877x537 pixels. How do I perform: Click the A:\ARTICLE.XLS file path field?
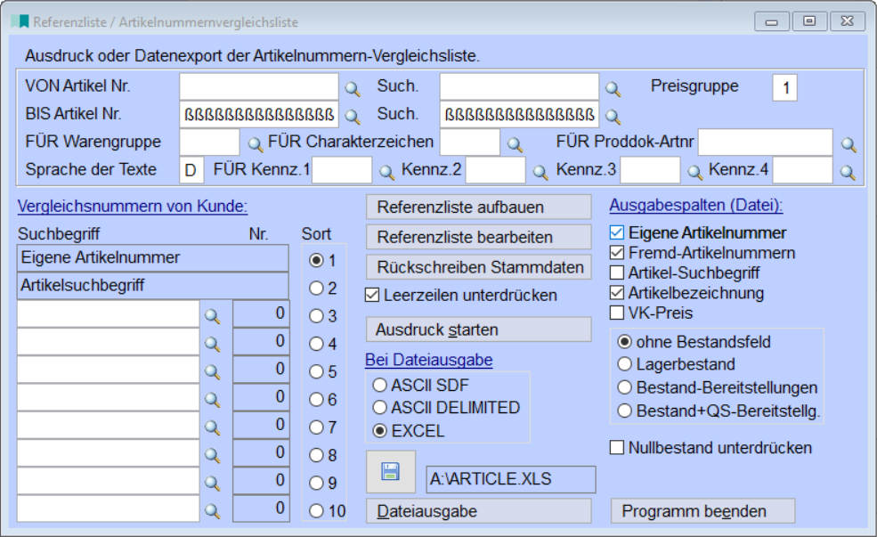click(x=509, y=479)
